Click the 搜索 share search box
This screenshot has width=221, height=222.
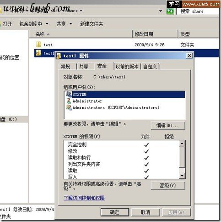tap(198, 11)
